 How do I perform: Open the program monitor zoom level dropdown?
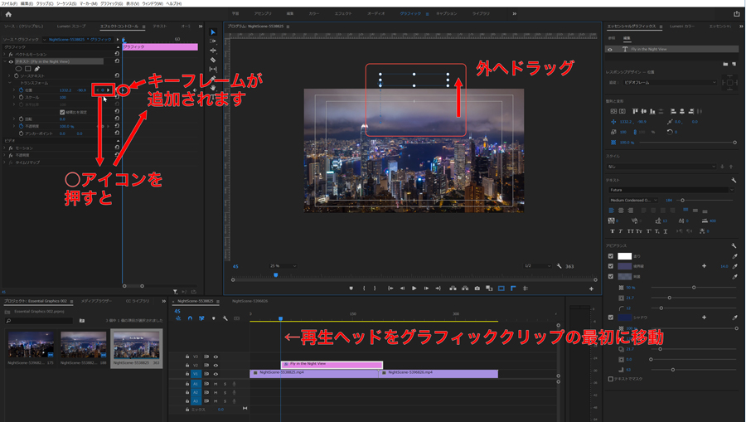click(282, 266)
